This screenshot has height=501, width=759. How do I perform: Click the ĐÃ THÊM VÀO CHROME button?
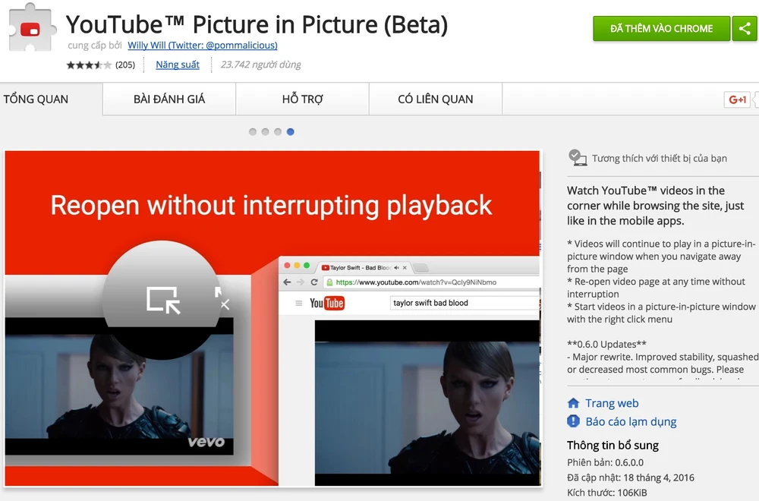pos(661,29)
